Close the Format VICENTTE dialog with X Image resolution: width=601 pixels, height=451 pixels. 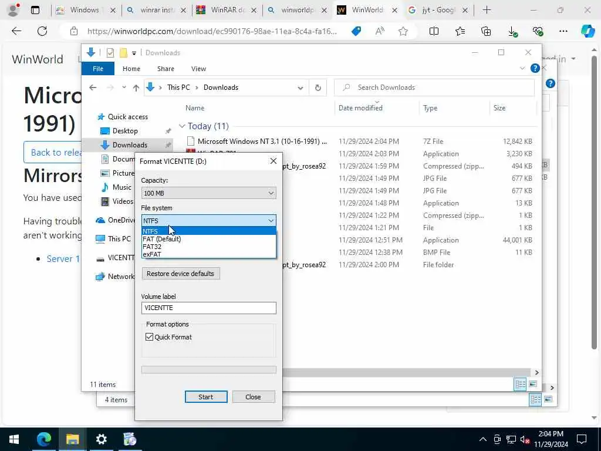click(x=274, y=161)
